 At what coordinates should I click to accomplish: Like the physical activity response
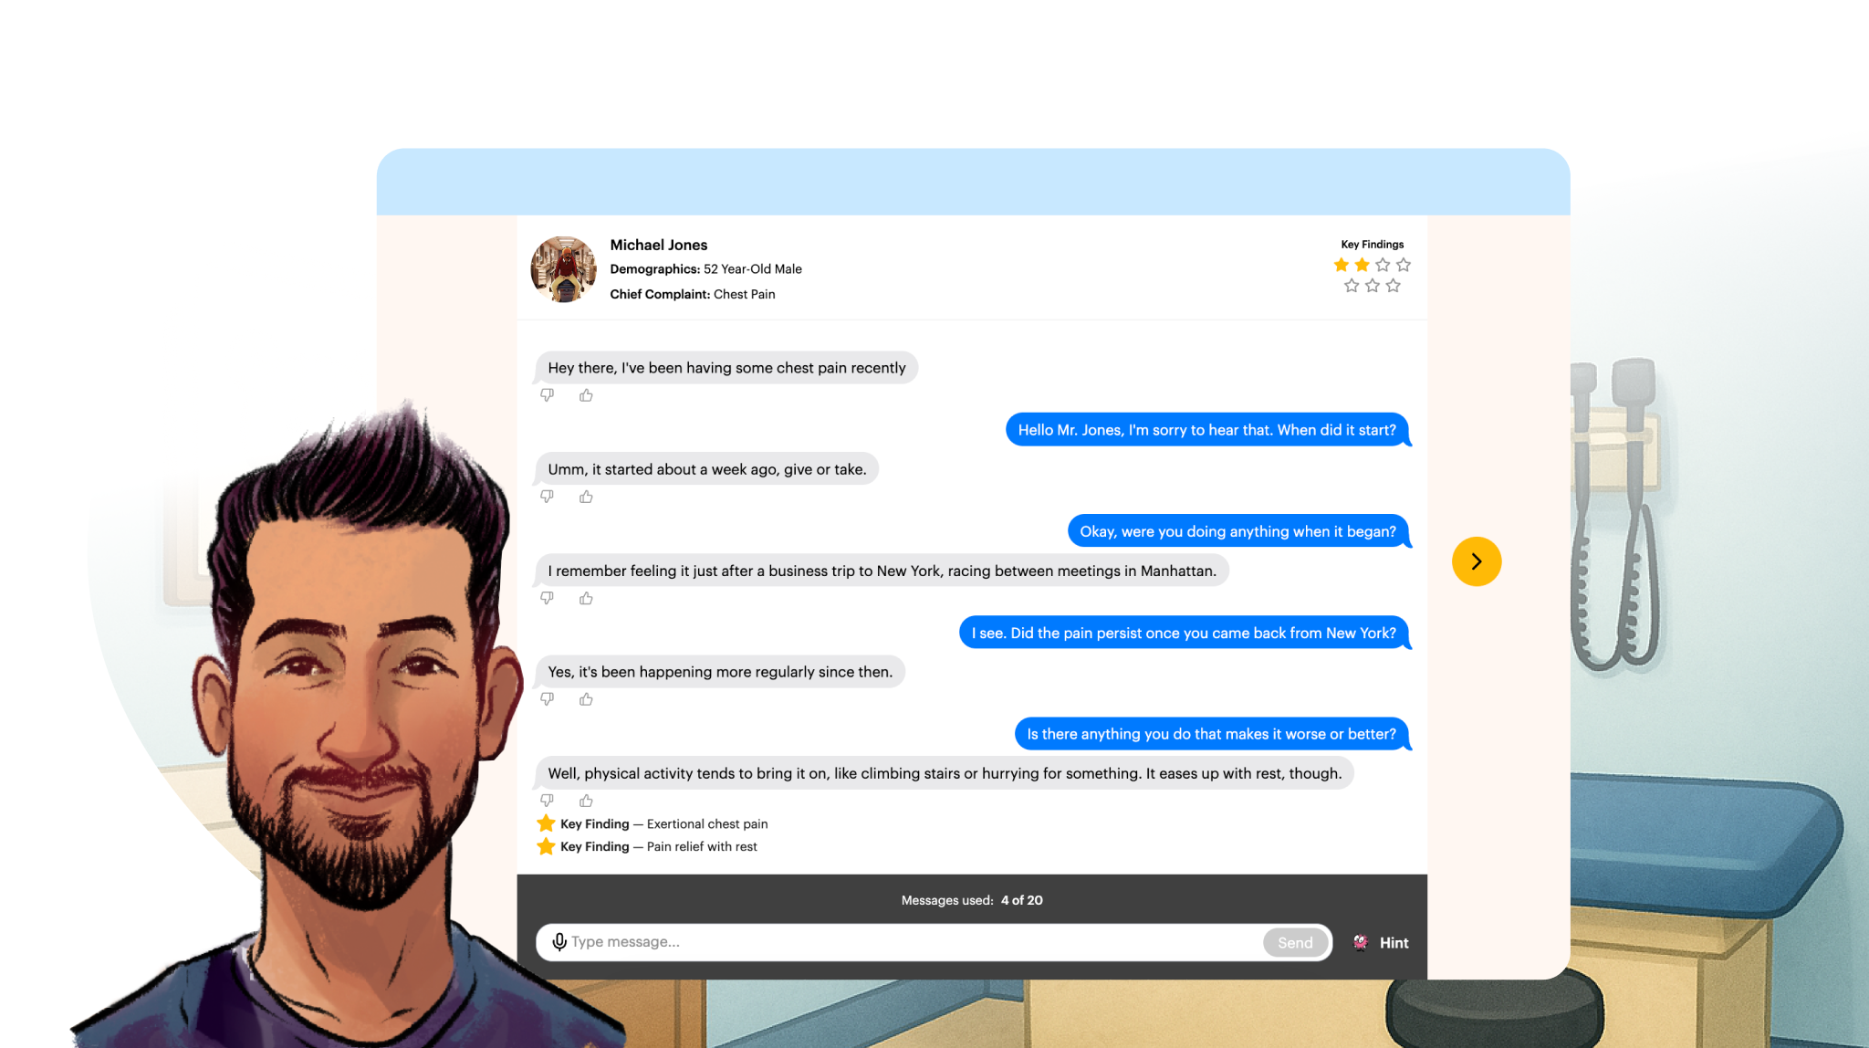point(586,801)
